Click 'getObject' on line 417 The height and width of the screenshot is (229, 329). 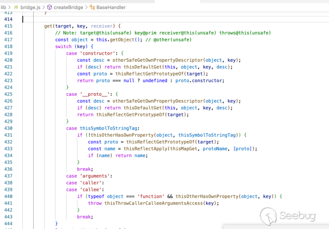(x=122, y=39)
